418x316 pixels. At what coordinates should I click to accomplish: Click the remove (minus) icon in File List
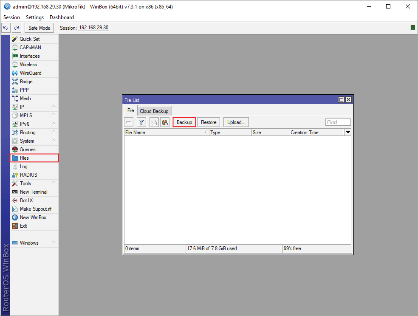129,122
